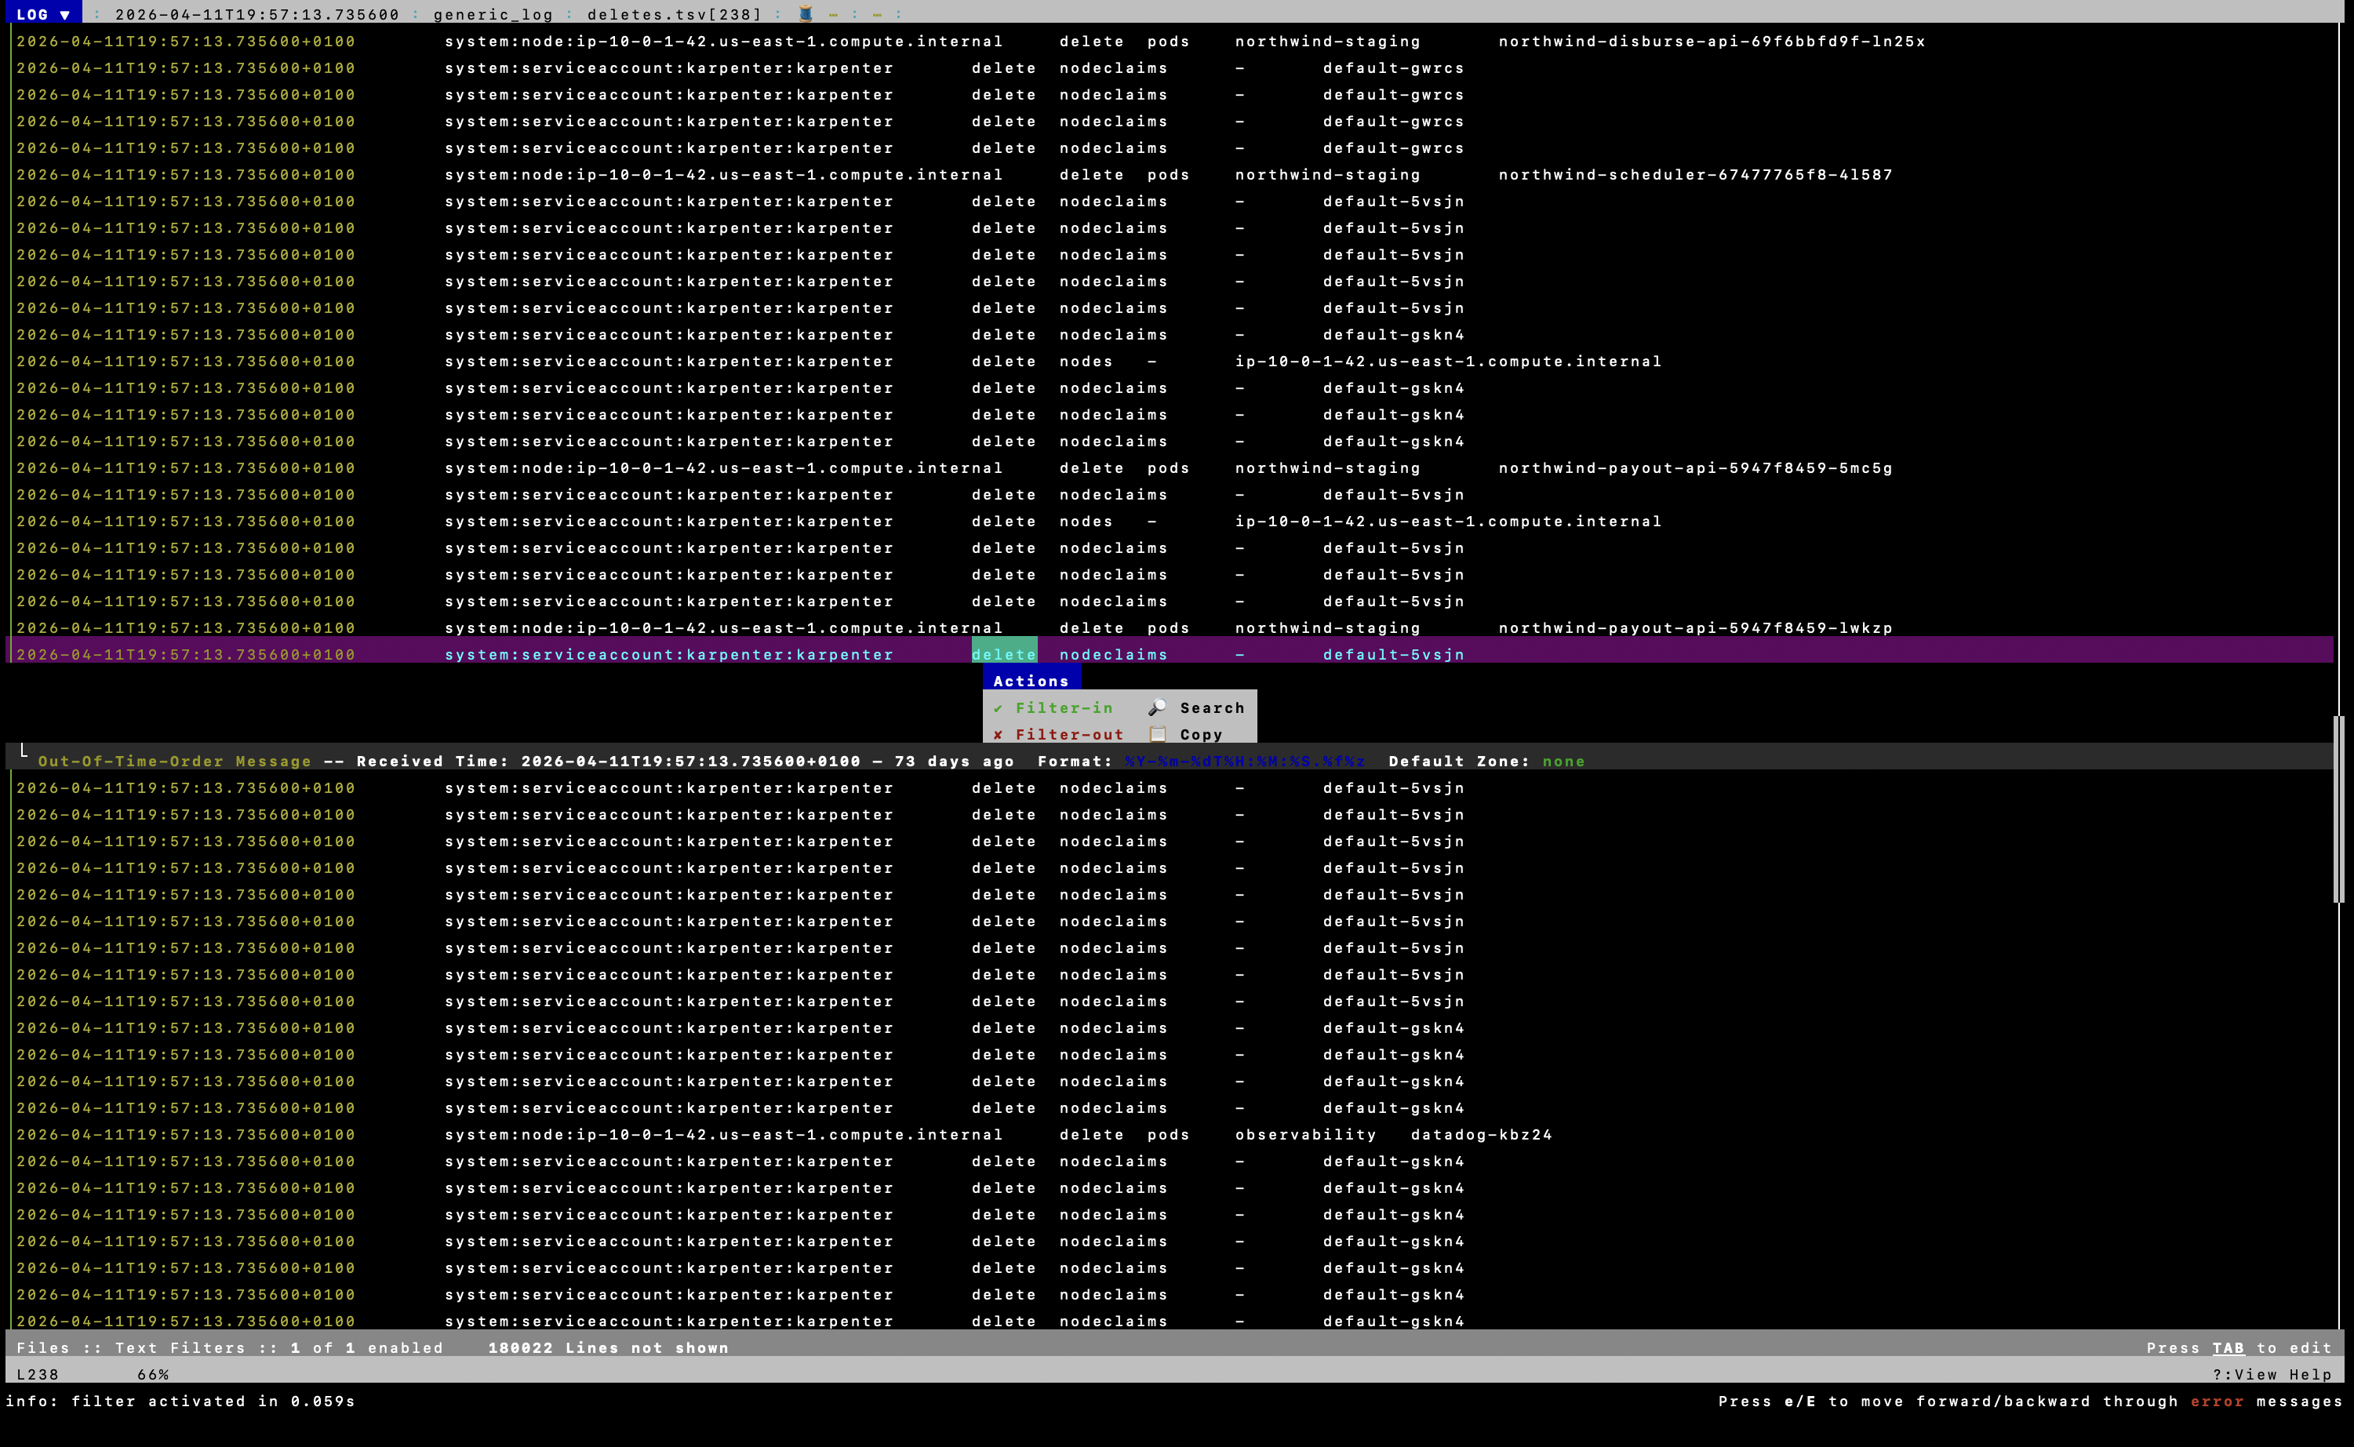Click the ?:View Help hint
The width and height of the screenshot is (2354, 1447).
click(x=2272, y=1375)
